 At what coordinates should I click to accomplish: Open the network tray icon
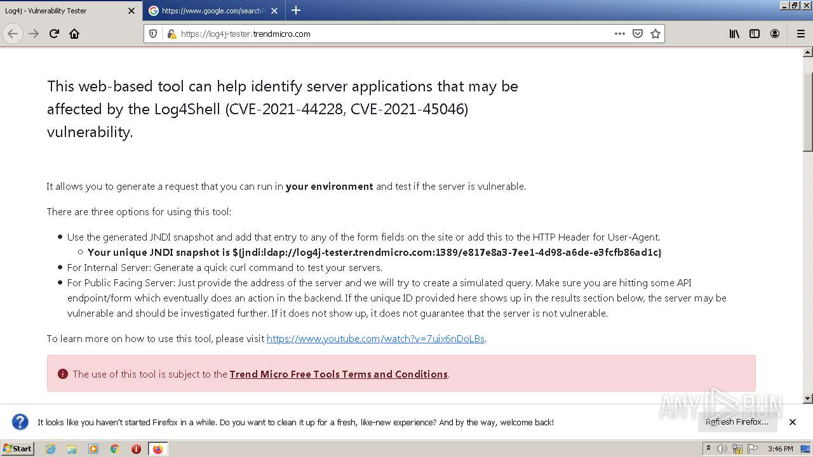[738, 449]
